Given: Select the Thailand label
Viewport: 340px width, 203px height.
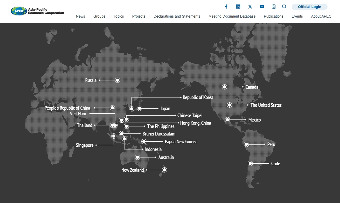Looking at the screenshot, I should pyautogui.click(x=85, y=125).
